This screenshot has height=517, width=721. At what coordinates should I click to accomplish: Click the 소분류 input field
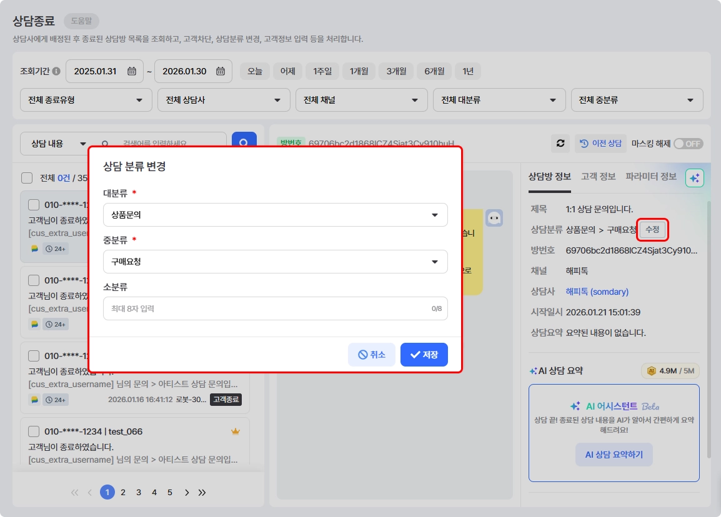275,308
